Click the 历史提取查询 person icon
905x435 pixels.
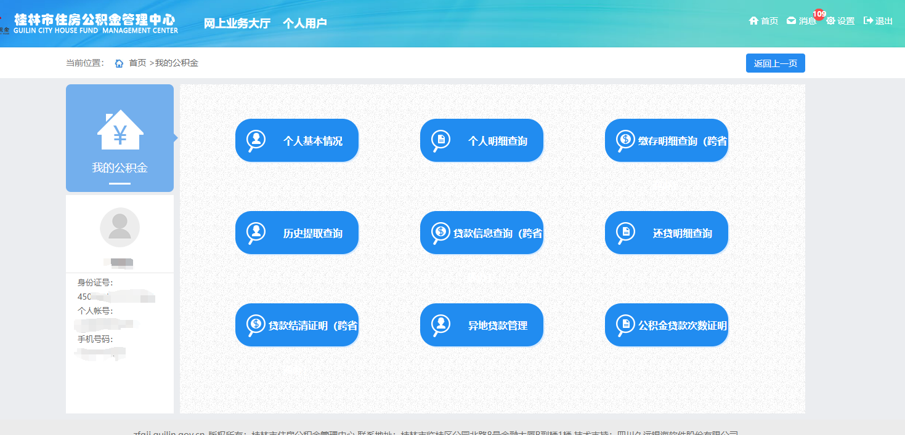click(x=256, y=233)
